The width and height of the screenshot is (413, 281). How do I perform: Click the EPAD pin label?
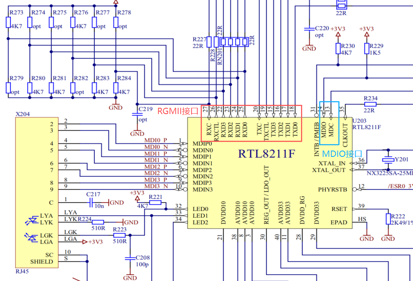point(338,223)
